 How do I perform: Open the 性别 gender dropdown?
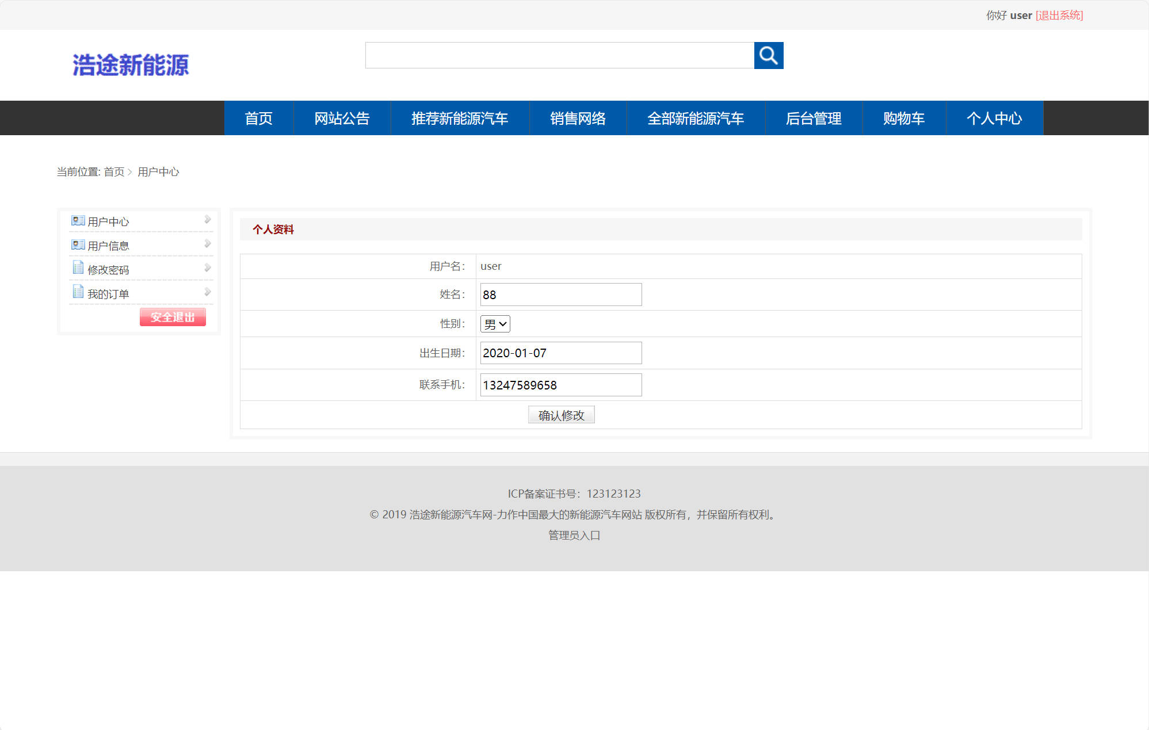[494, 323]
